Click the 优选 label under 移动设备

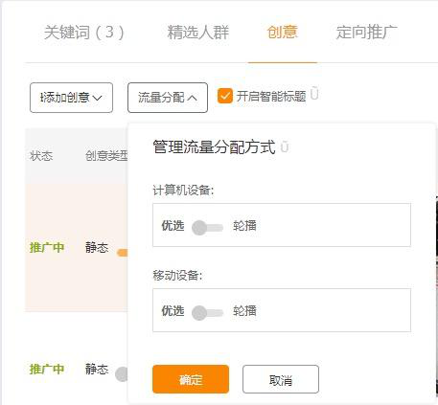[173, 310]
